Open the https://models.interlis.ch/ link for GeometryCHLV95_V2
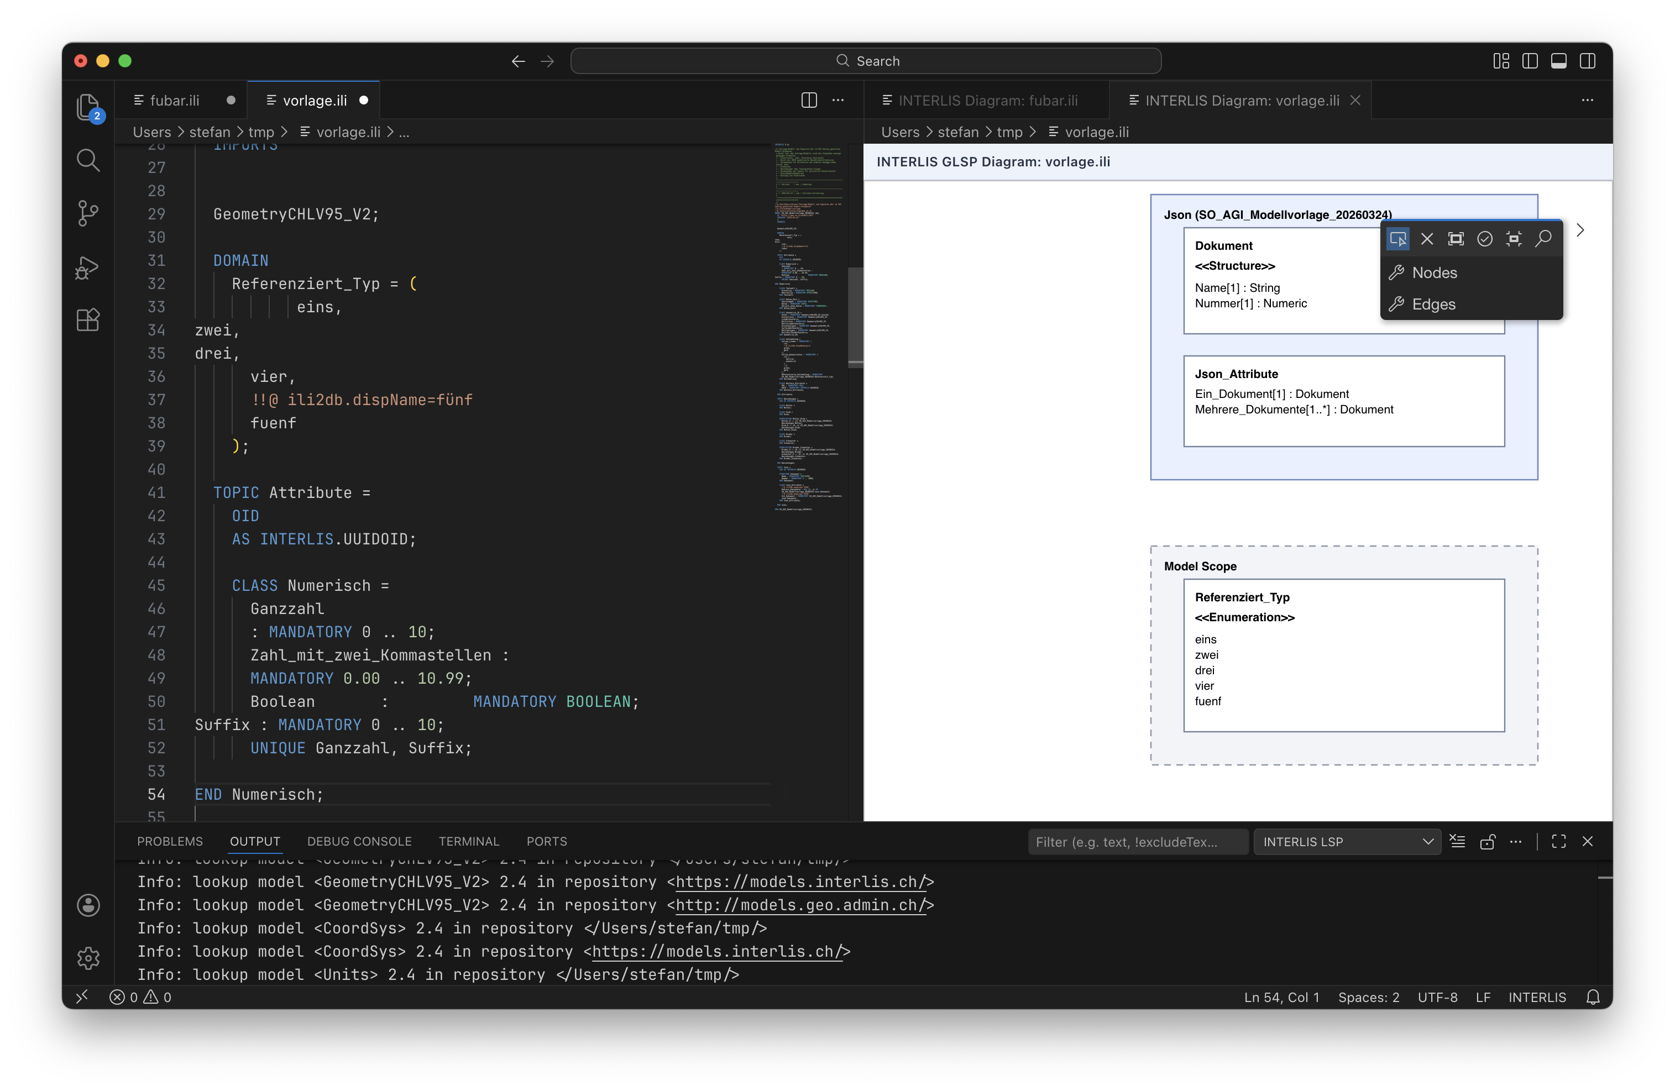 pyautogui.click(x=800, y=882)
